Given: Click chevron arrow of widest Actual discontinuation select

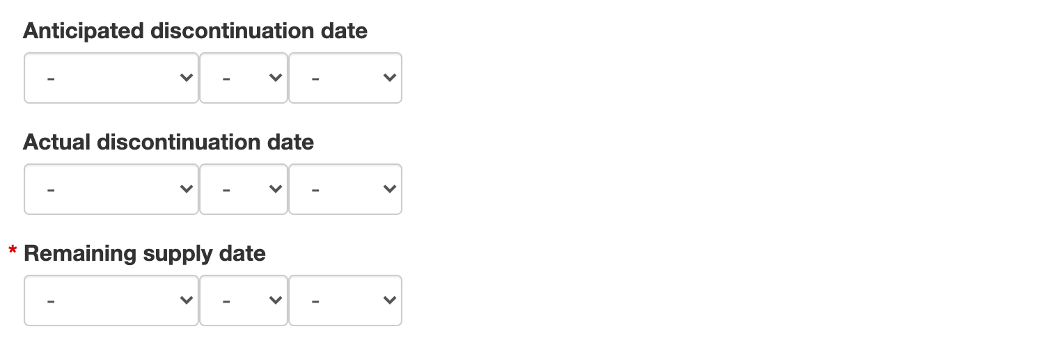Looking at the screenshot, I should [x=186, y=189].
